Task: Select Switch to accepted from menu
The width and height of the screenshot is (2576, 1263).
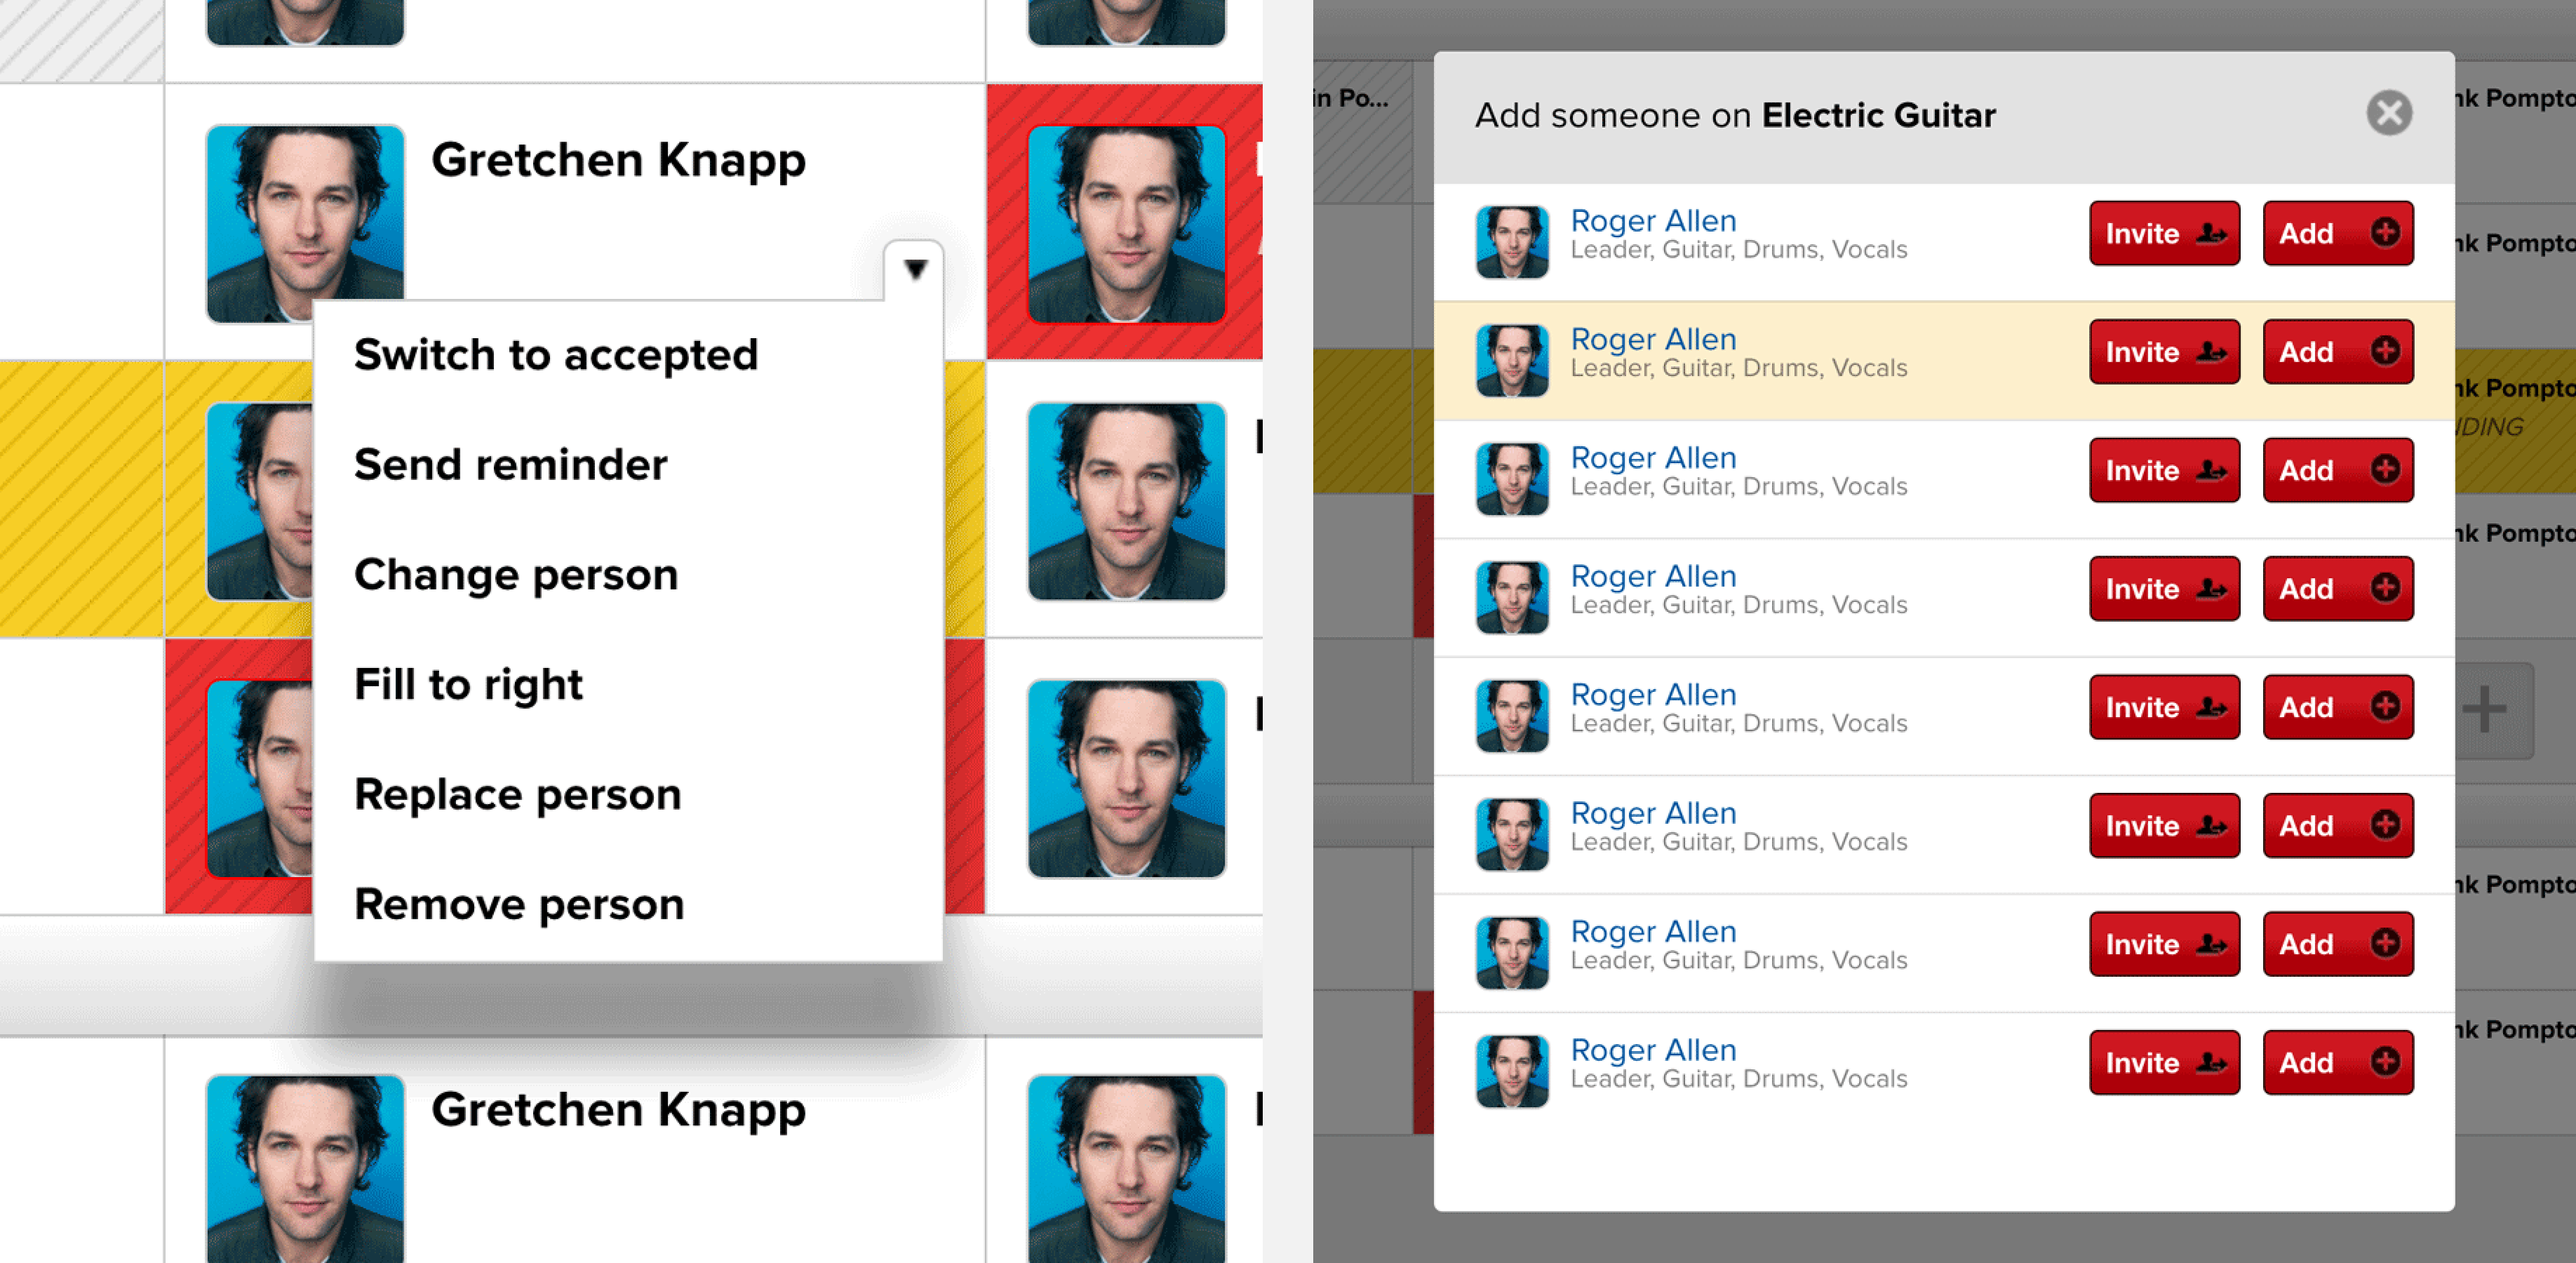Action: click(556, 355)
